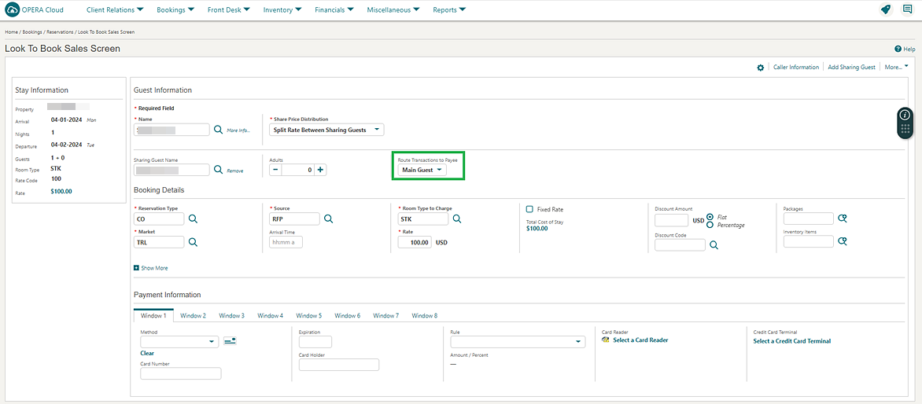Image resolution: width=922 pixels, height=404 pixels.
Task: Click Home in breadcrumb
Action: coord(10,31)
